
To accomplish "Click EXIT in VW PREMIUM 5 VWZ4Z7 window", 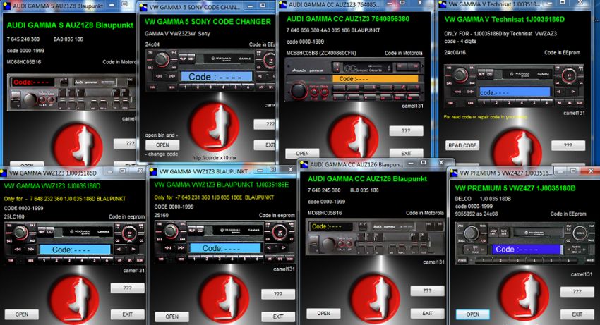I will click(577, 314).
